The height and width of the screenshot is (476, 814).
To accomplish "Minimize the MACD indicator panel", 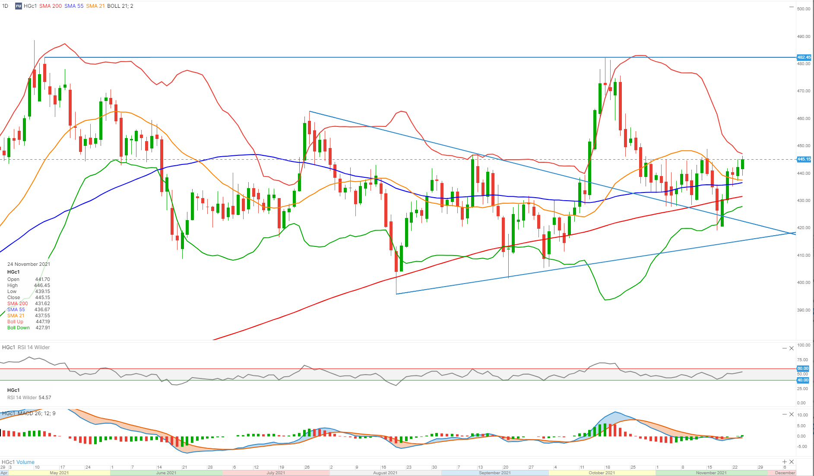I will pyautogui.click(x=785, y=414).
